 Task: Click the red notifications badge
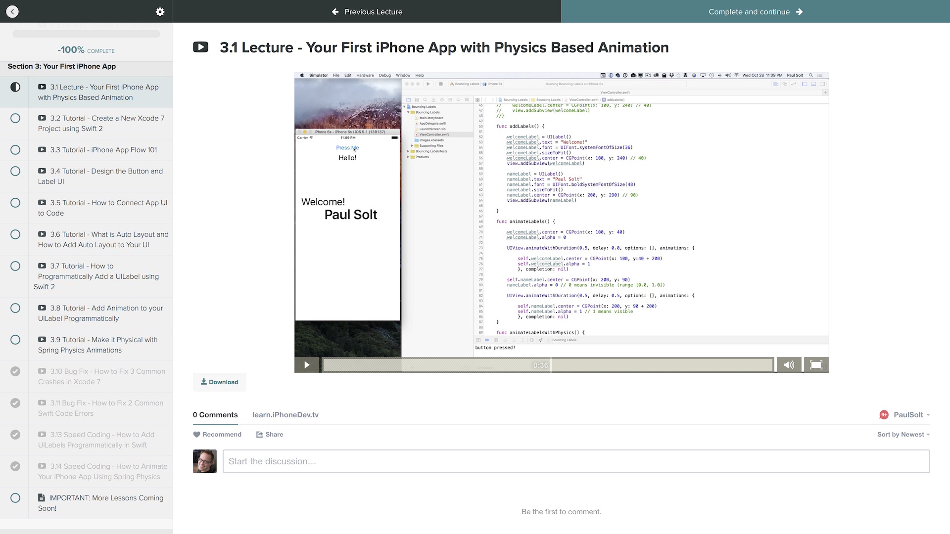click(x=884, y=415)
